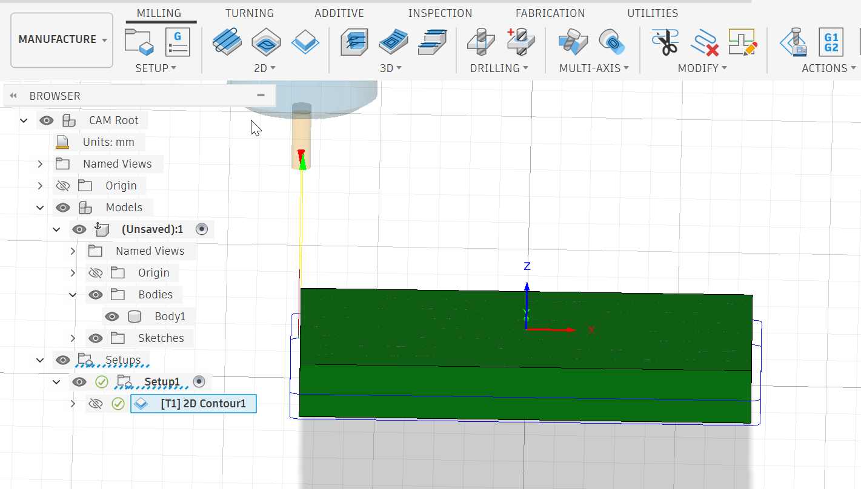Image resolution: width=861 pixels, height=489 pixels.
Task: Expand the 2D Contour1 operation node
Action: [73, 404]
